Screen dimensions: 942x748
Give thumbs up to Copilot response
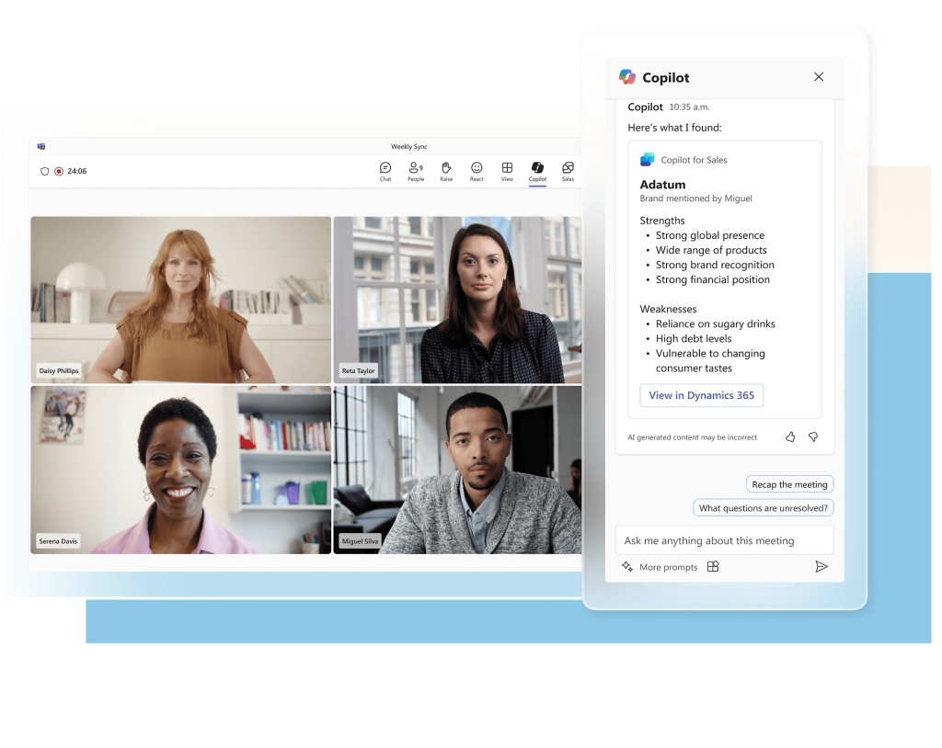[x=790, y=437]
